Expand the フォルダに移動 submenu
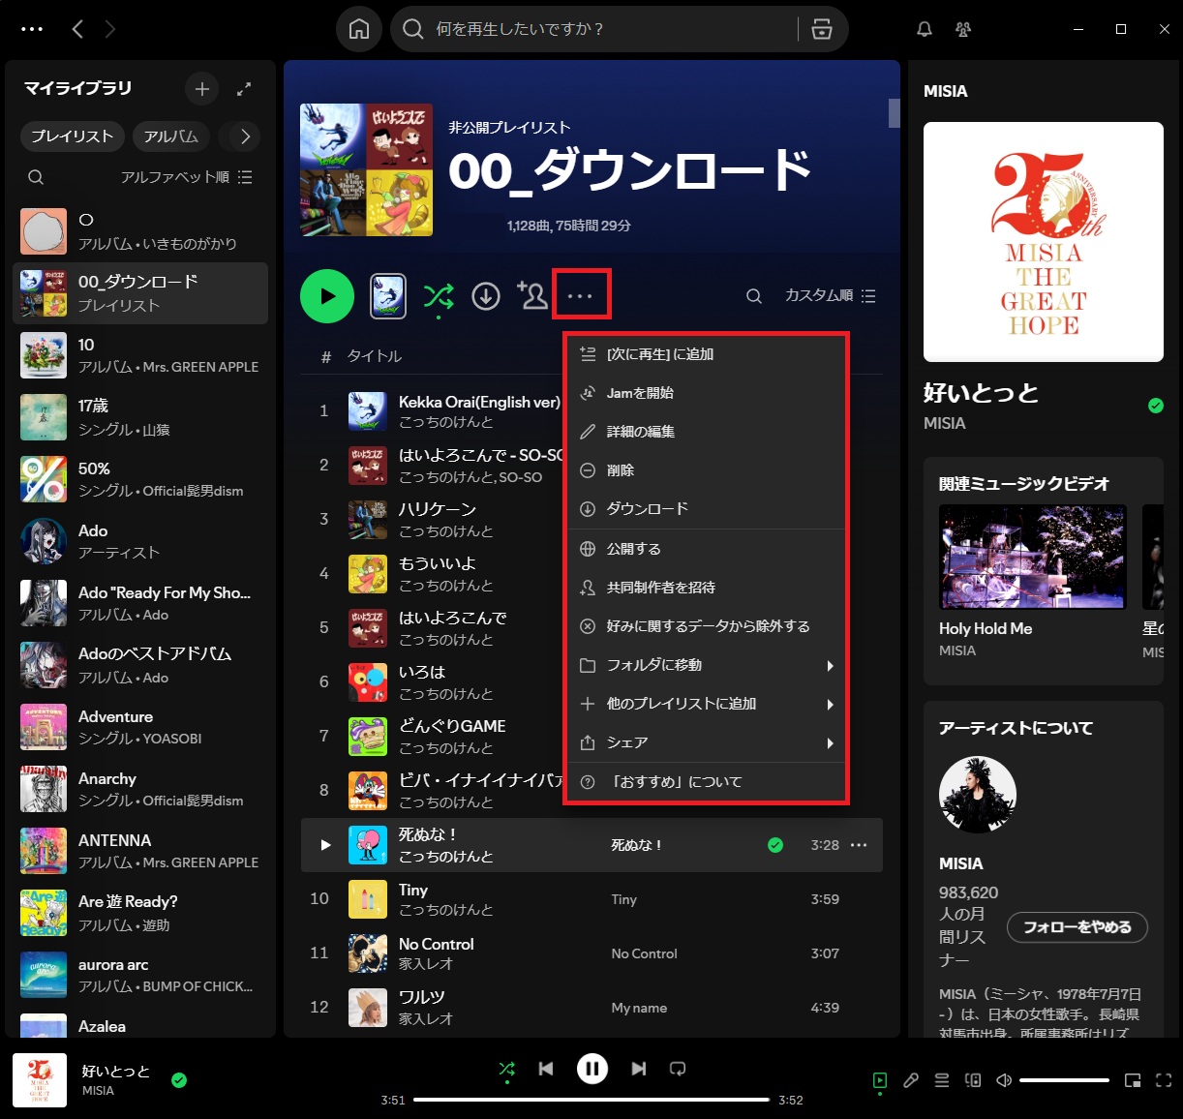This screenshot has width=1183, height=1119. click(x=707, y=665)
